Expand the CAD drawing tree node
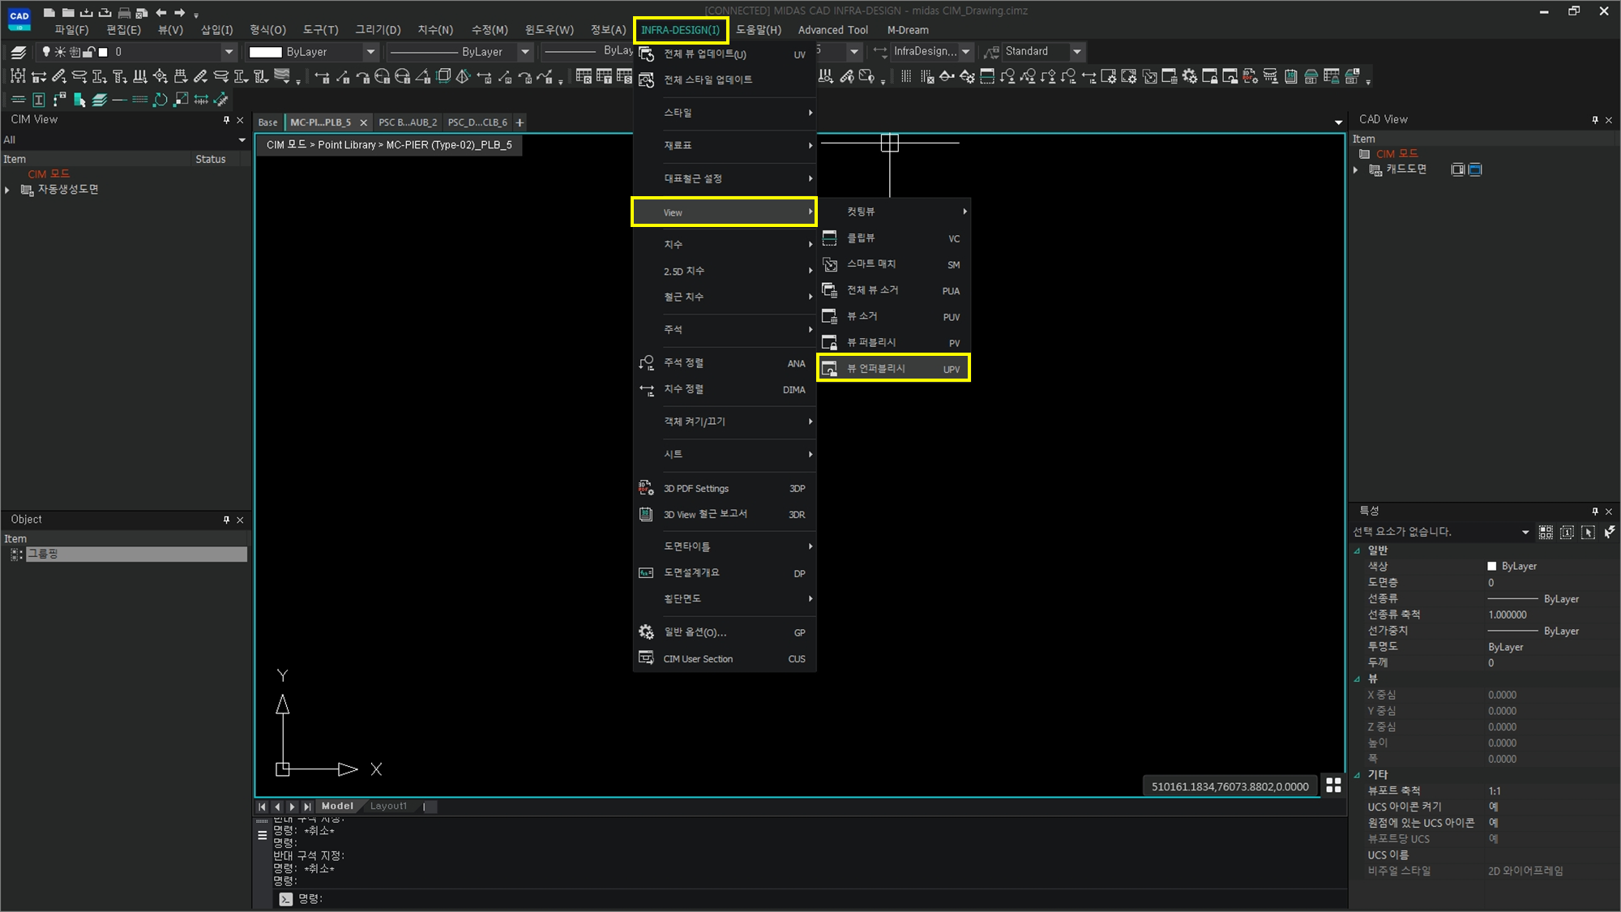1621x912 pixels. [1355, 169]
